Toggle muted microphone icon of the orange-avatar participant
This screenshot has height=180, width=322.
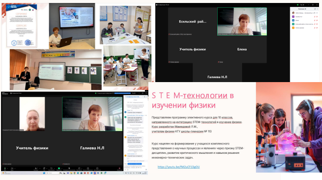pos(315,28)
